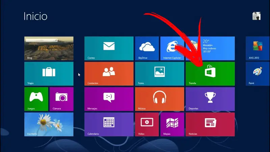Click the user account picture
Image resolution: width=270 pixels, height=152 pixels.
pyautogui.click(x=256, y=16)
